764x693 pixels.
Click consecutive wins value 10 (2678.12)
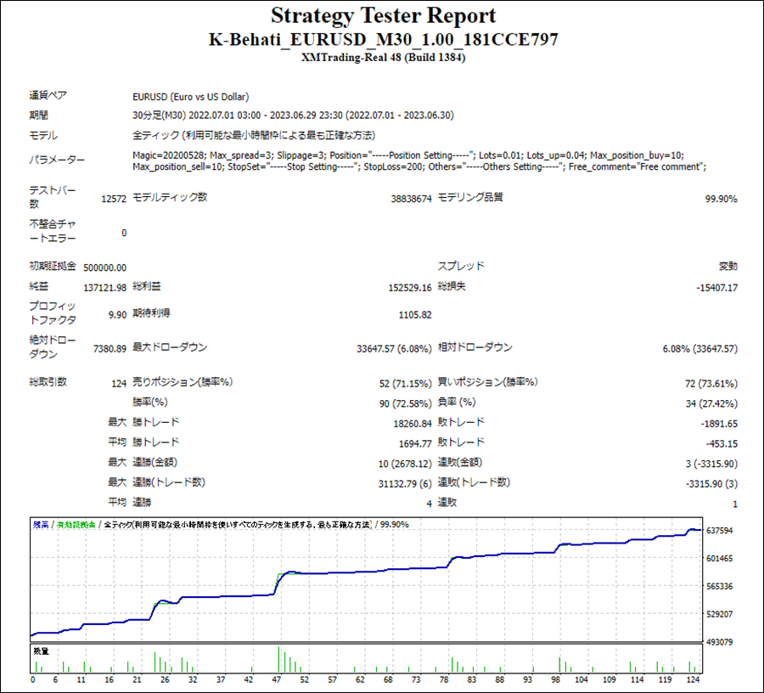[405, 464]
